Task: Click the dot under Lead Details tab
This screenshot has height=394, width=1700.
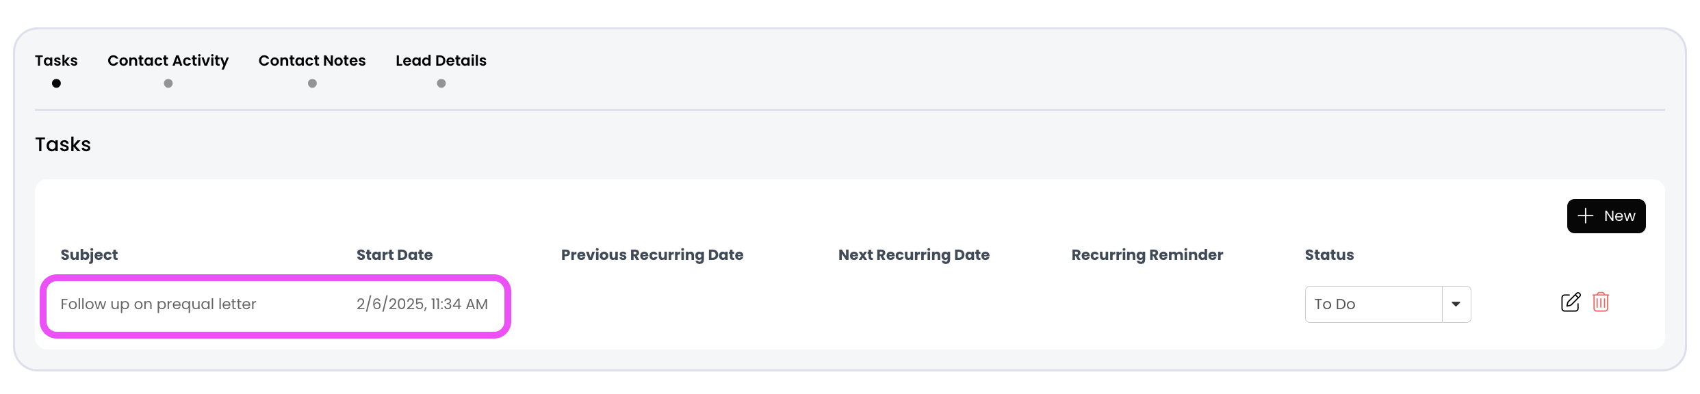Action: [441, 83]
